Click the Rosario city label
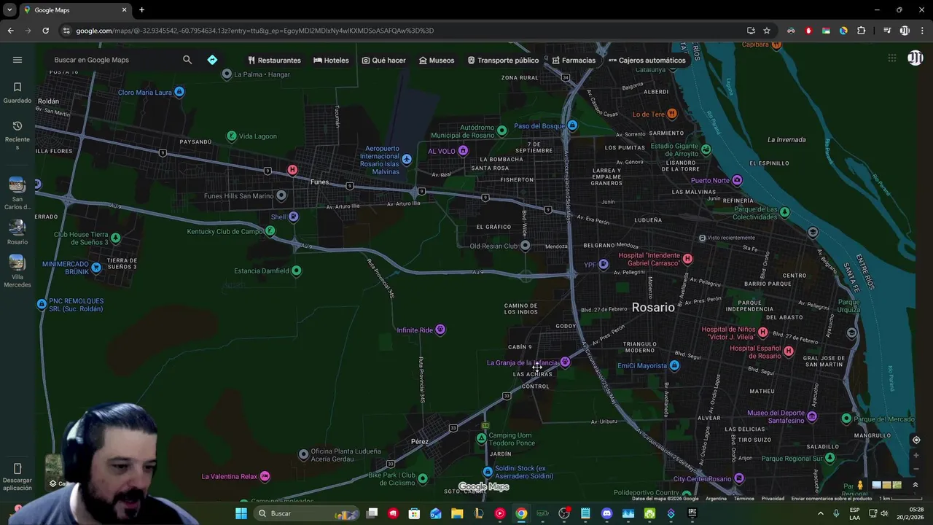 tap(653, 307)
